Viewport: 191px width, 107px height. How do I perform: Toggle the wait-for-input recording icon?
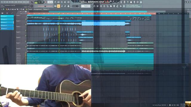[58, 2]
